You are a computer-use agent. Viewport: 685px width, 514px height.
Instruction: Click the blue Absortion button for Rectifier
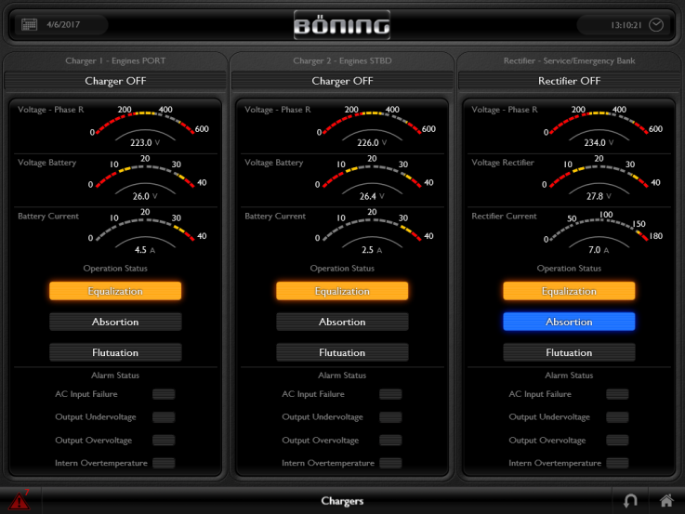tap(569, 322)
